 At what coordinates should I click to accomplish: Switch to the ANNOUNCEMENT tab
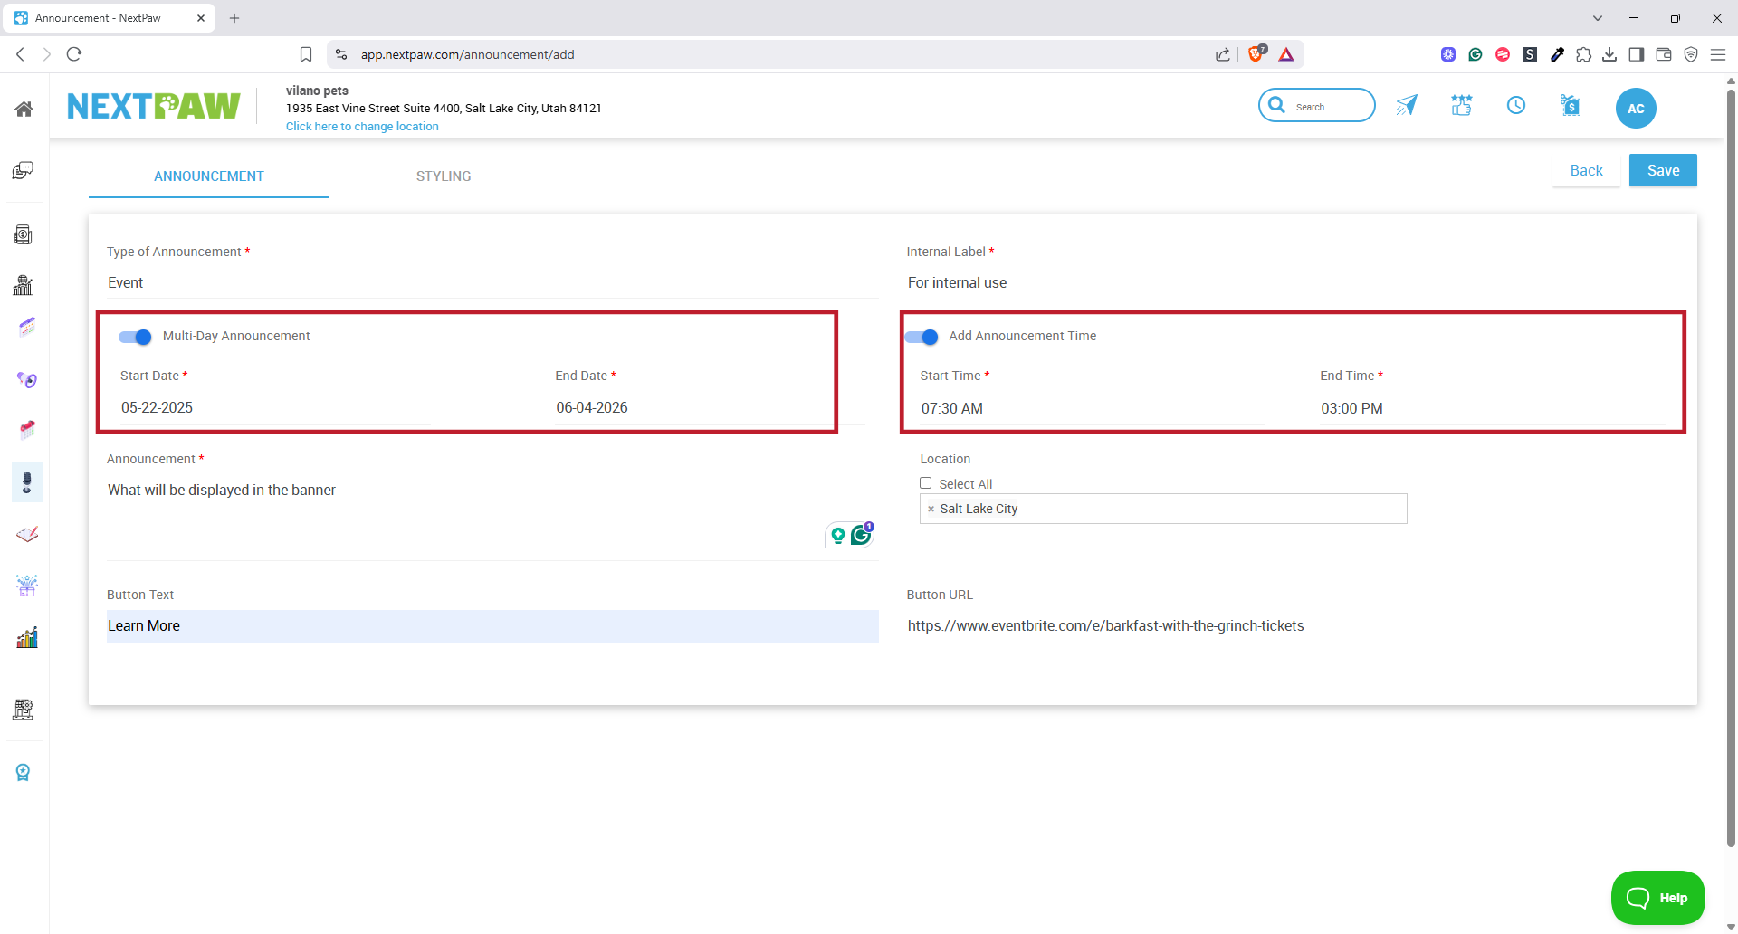(x=209, y=176)
